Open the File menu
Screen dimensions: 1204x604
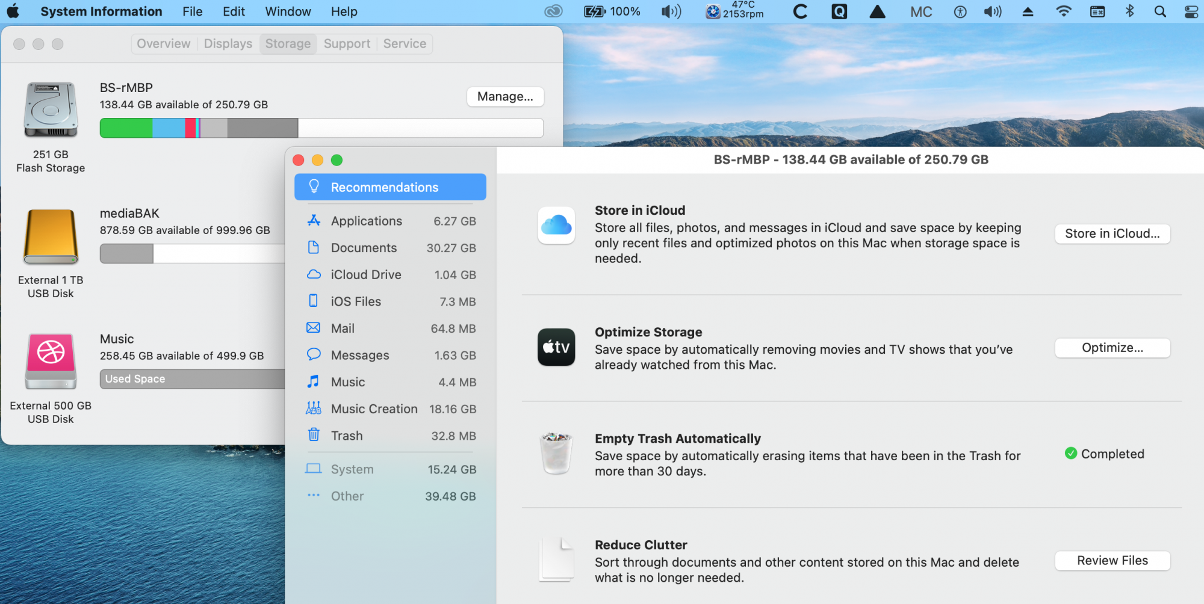click(192, 11)
